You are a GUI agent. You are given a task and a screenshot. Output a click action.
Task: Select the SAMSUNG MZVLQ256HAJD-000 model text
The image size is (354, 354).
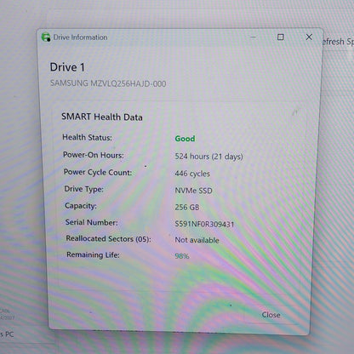108,83
